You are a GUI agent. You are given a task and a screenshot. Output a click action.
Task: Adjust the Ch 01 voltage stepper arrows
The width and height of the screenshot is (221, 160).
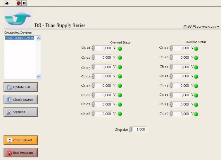pyautogui.click(x=93, y=48)
